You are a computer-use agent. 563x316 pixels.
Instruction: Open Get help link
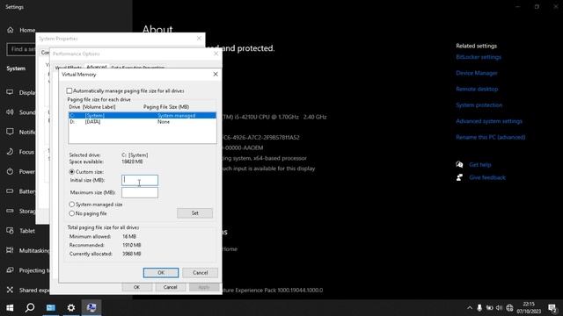[x=480, y=165]
